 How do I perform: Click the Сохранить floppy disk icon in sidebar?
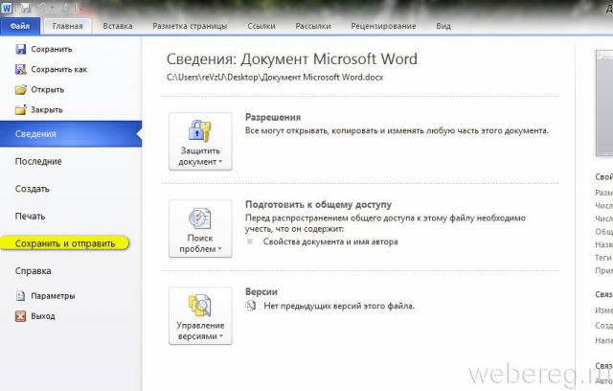pos(20,49)
